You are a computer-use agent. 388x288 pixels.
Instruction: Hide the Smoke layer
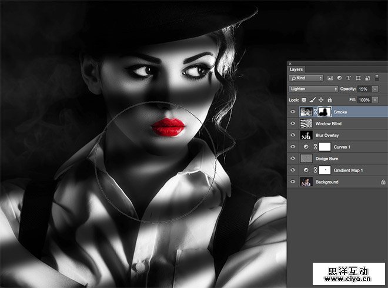pos(293,112)
